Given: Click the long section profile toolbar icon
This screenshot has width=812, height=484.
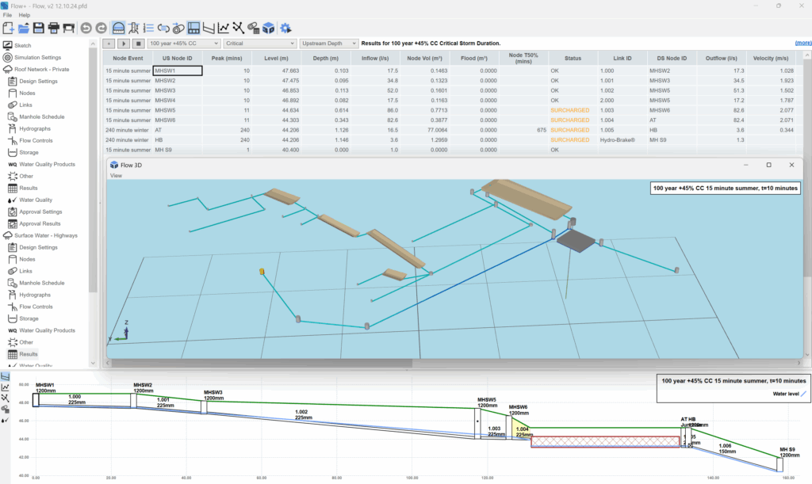Looking at the screenshot, I should coord(209,29).
